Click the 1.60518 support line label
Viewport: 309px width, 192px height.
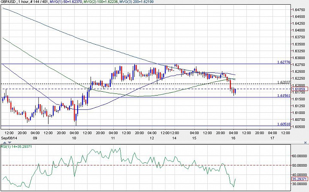coord(284,124)
